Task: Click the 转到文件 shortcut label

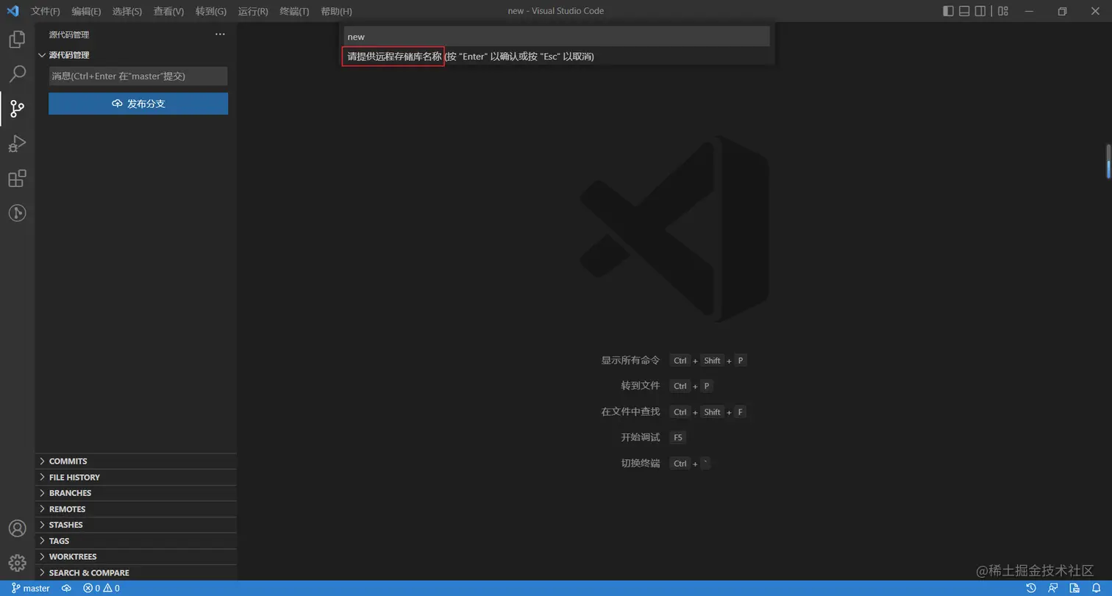Action: tap(640, 386)
